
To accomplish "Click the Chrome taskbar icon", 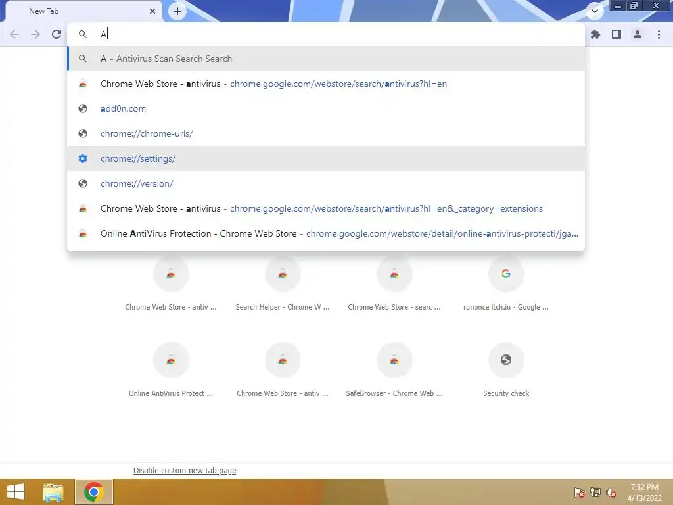I will pos(94,492).
